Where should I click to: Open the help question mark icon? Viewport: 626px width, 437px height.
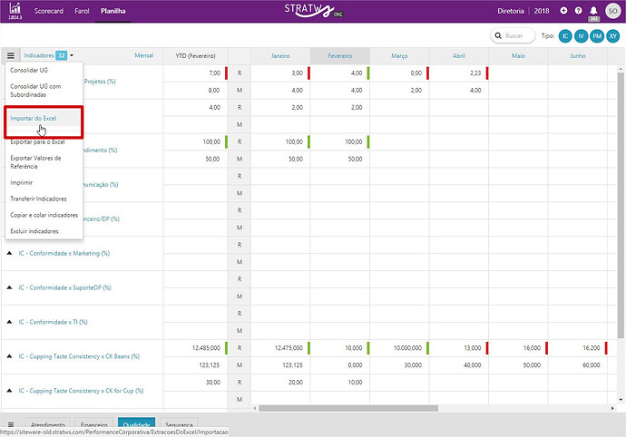click(x=578, y=11)
